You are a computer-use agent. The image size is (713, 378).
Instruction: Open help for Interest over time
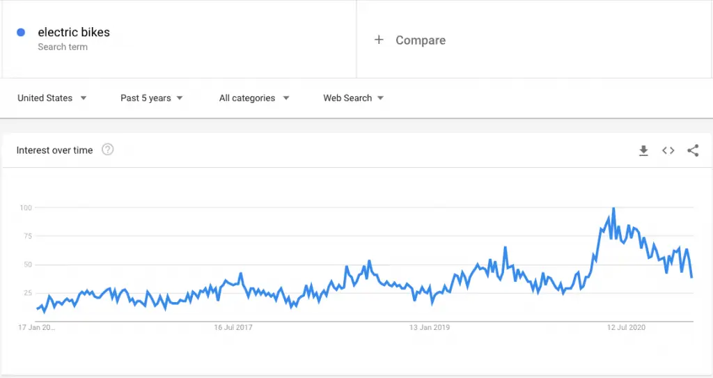click(x=107, y=150)
